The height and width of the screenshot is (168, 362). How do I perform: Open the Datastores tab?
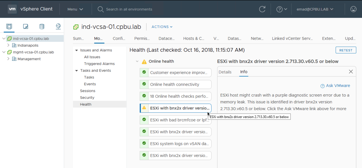point(234,38)
